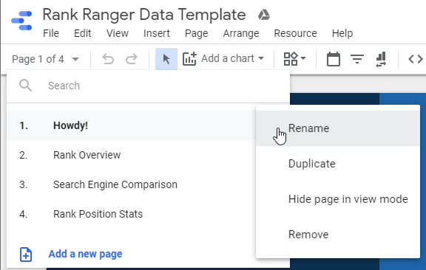Open the Add a chart dropdown
This screenshot has width=426, height=270.
pos(223,58)
